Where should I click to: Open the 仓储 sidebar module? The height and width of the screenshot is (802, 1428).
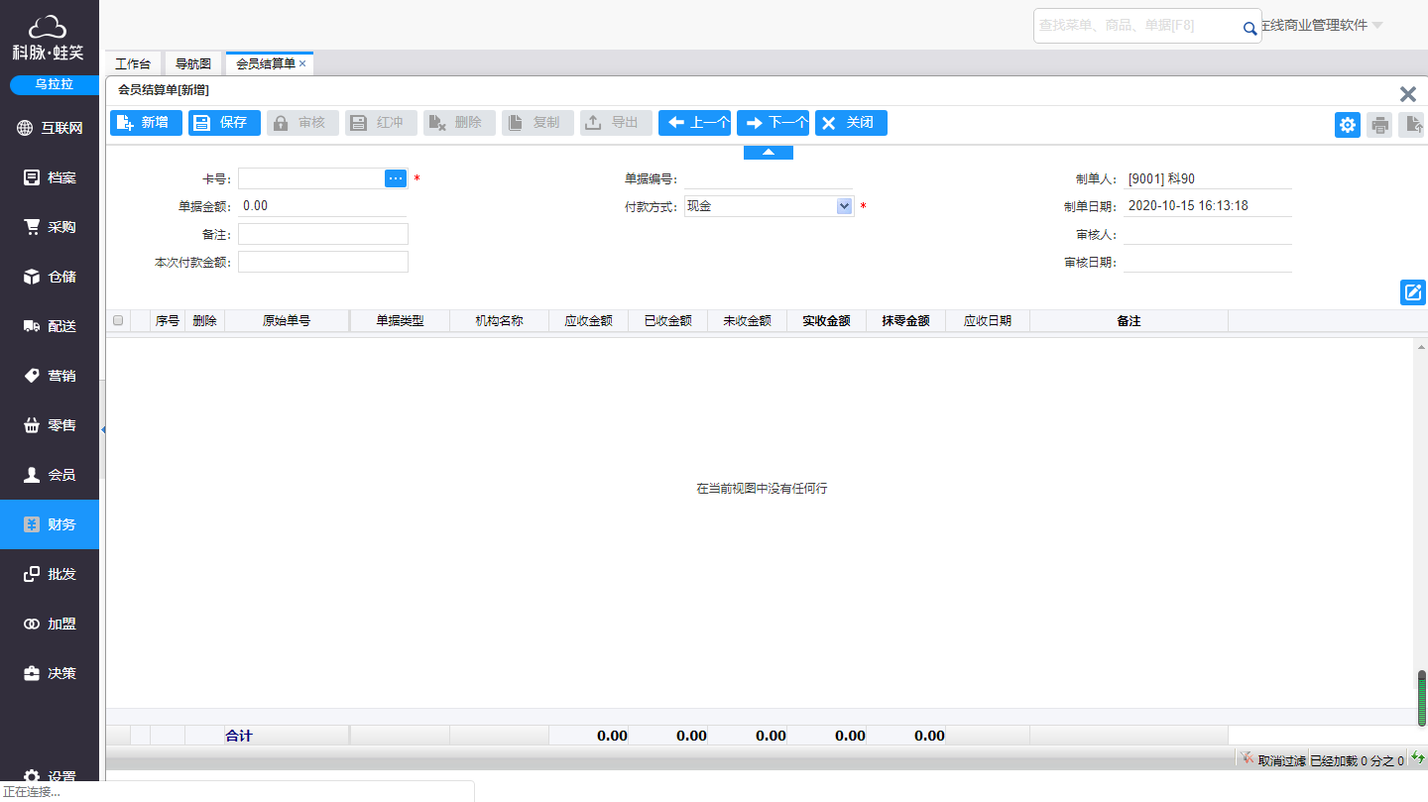[50, 277]
